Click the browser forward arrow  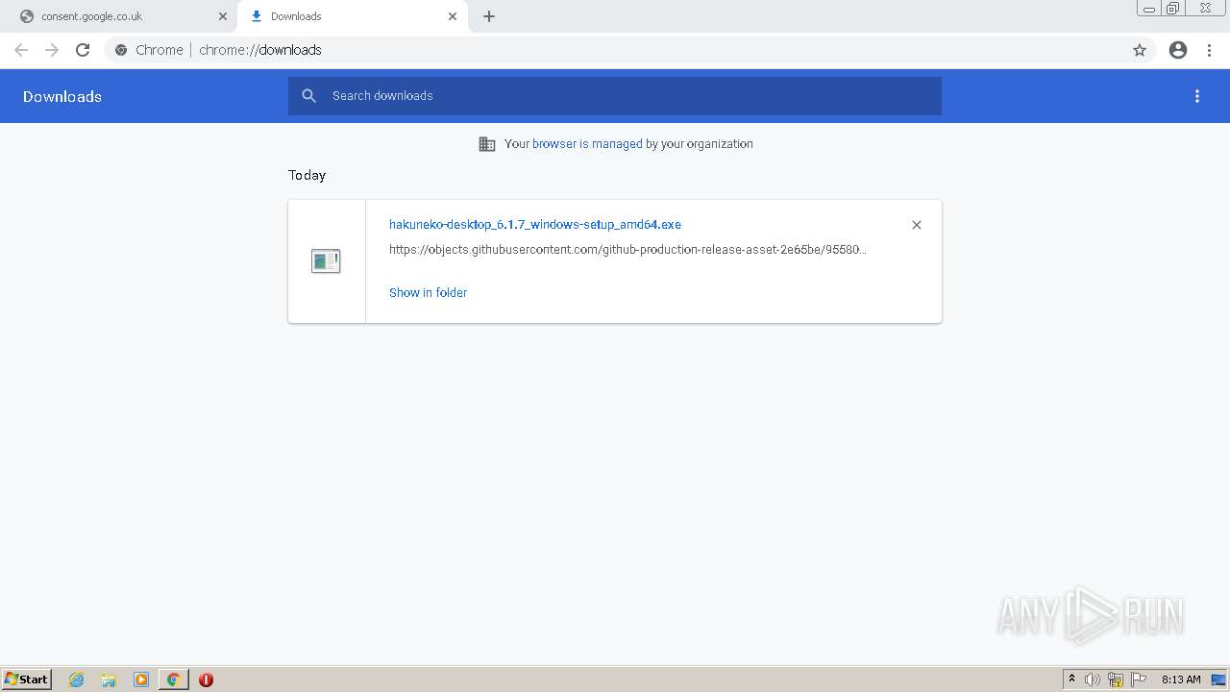coord(52,50)
